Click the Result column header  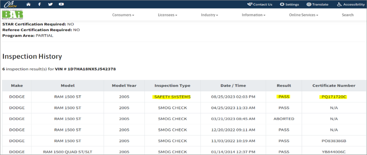[284, 86]
